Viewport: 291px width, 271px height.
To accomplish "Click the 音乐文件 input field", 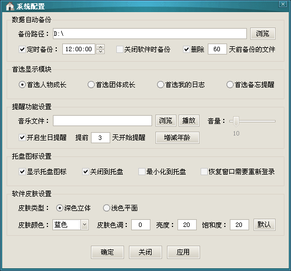I will coord(103,121).
